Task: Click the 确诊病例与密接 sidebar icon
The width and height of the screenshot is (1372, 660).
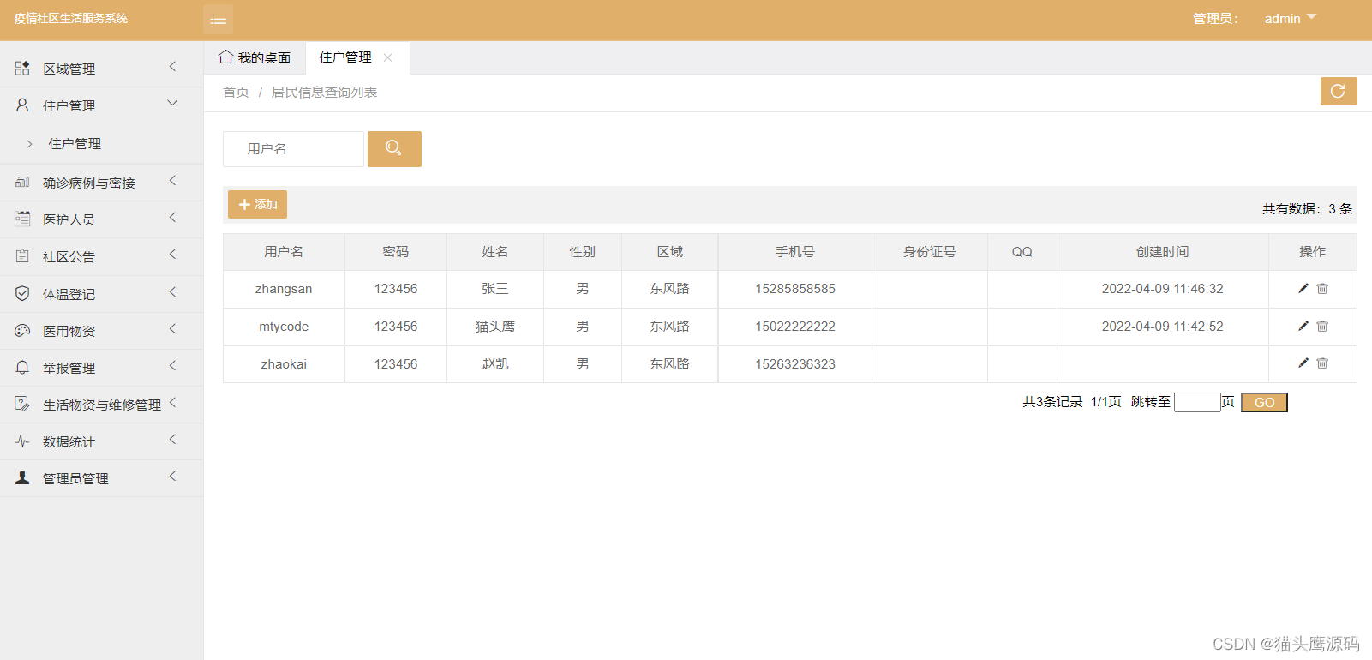Action: (22, 182)
